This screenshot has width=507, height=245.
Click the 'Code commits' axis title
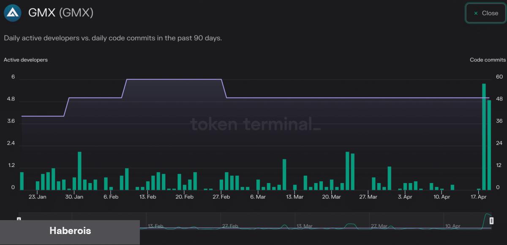[488, 60]
